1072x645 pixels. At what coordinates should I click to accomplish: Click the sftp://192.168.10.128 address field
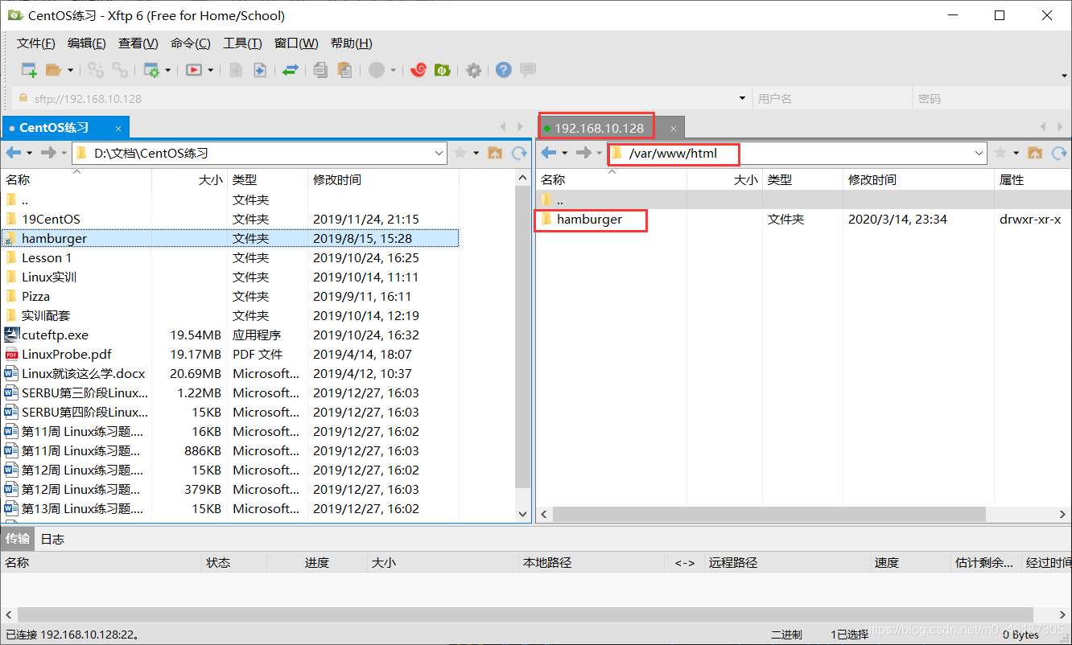tap(380, 98)
